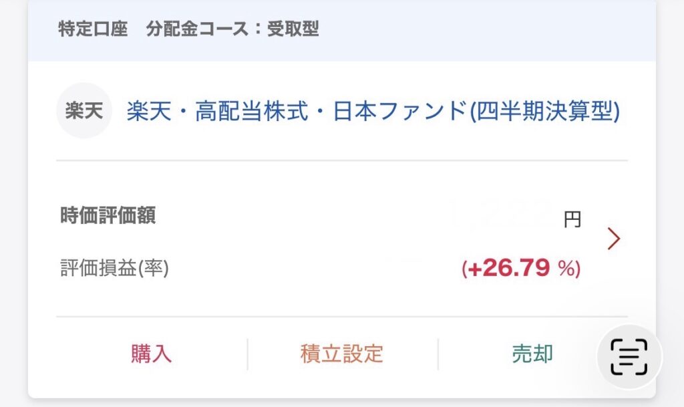Screen dimensions: 684x407
Task: Click the (四半期決算型) part of fund name
Action: pyautogui.click(x=545, y=111)
